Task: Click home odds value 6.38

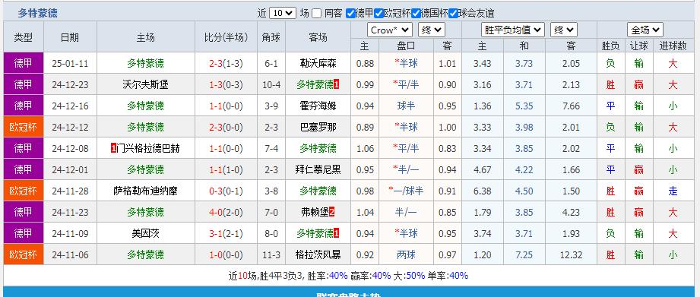Action: point(482,191)
